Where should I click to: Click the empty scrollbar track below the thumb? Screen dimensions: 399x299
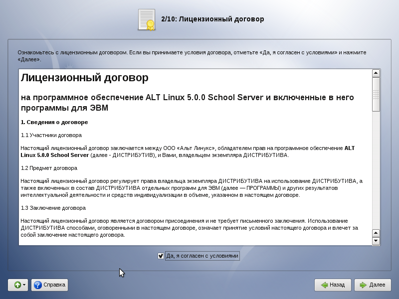coord(376,169)
